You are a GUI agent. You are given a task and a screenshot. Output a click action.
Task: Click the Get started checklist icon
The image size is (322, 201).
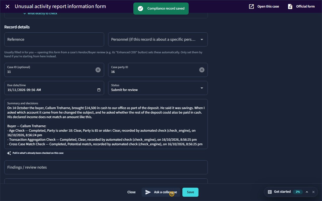270,192
